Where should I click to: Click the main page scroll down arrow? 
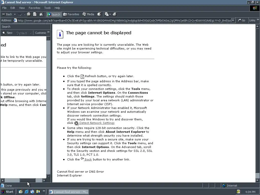(257, 180)
